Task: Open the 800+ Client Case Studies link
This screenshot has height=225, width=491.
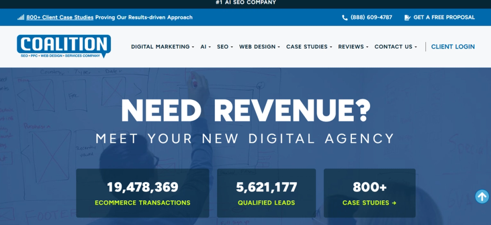Action: click(x=60, y=17)
